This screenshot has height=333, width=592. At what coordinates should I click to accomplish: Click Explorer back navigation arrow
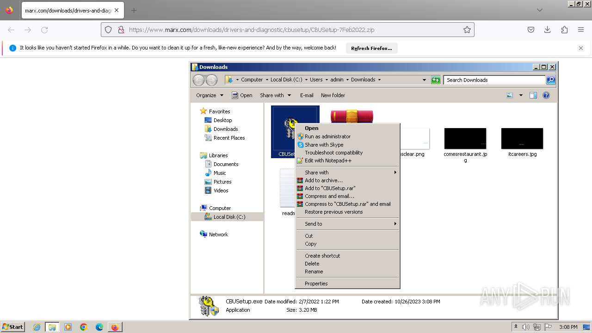coord(198,80)
